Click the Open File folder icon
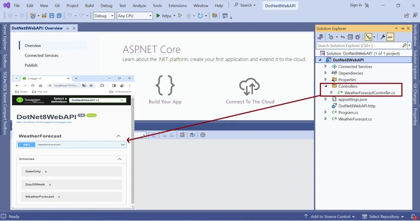Image resolution: width=420 pixels, height=221 pixels. 44,16
